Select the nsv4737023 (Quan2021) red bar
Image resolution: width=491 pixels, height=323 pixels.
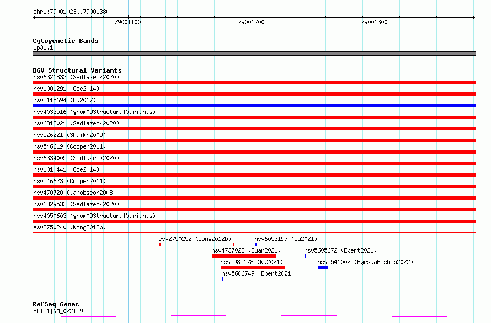(244, 256)
